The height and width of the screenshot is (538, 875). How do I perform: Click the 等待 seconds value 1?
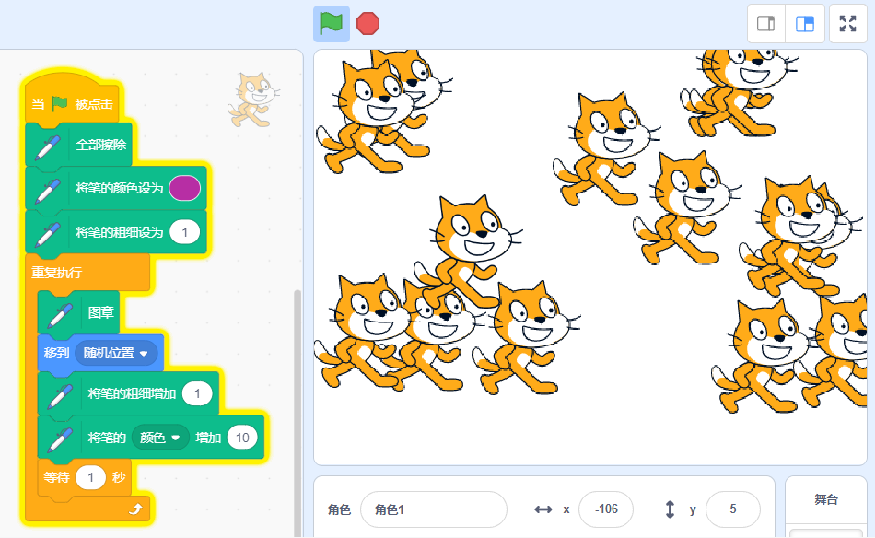[91, 478]
